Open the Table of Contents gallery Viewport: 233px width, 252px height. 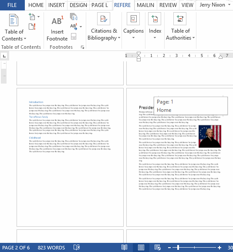[x=14, y=27]
